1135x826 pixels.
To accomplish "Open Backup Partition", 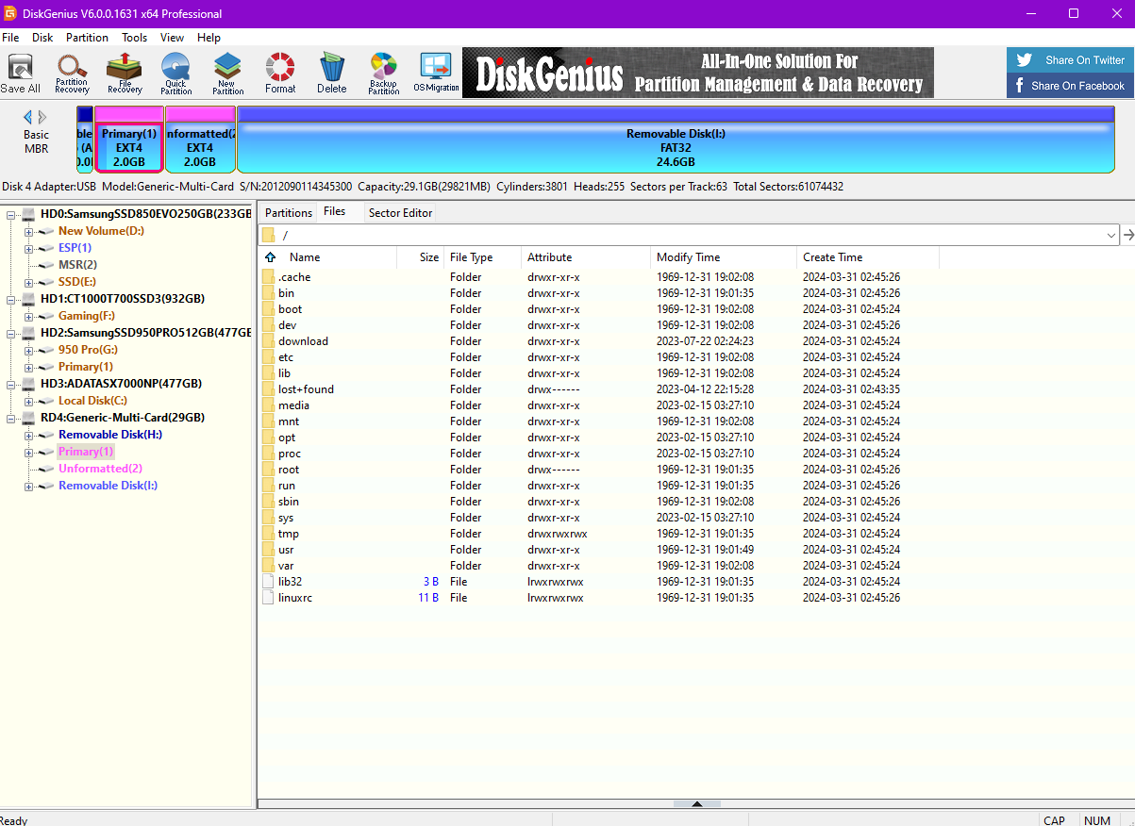I will point(383,73).
